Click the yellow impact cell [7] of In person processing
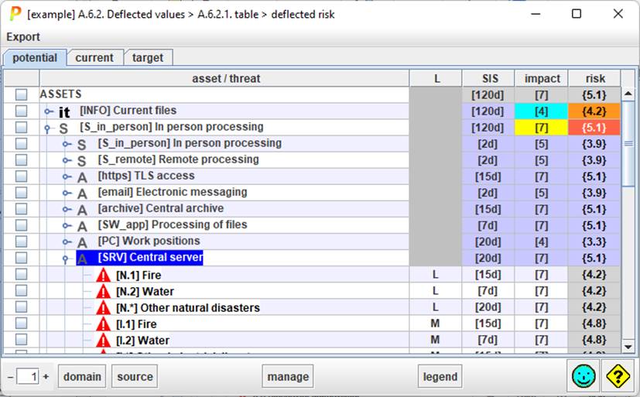Screen dimensions: 640x397 pos(541,127)
